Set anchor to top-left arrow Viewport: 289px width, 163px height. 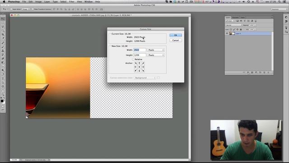tap(136, 63)
